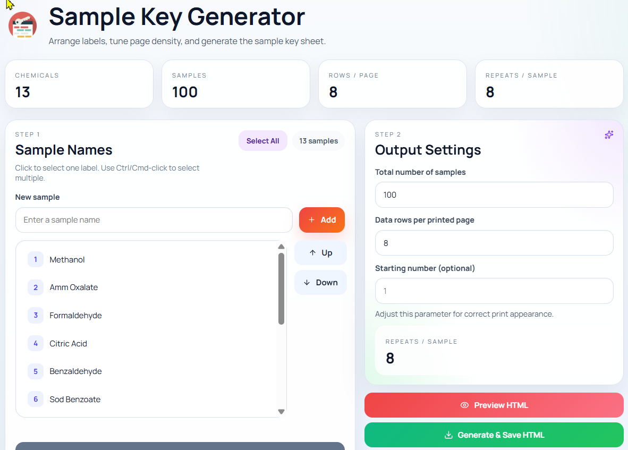Viewport: 628px width, 450px height.
Task: Click the Samples stat card
Action: 236,84
